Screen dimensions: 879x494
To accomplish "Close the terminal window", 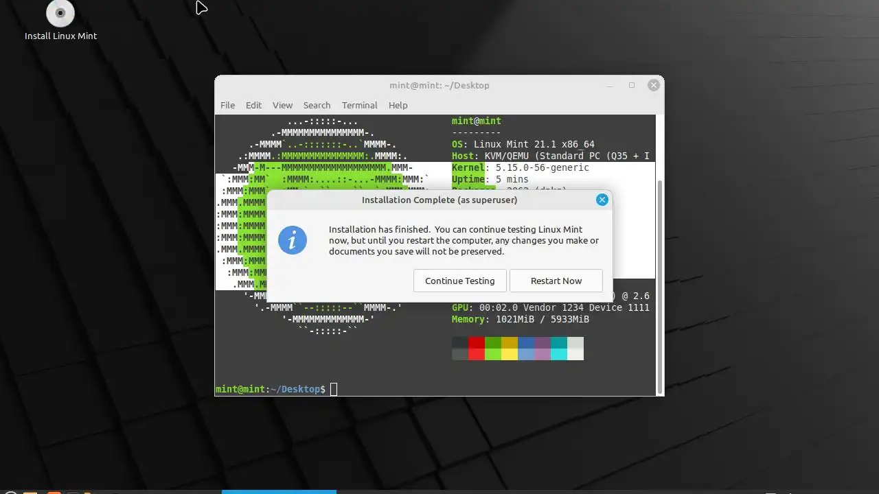I will pyautogui.click(x=654, y=85).
